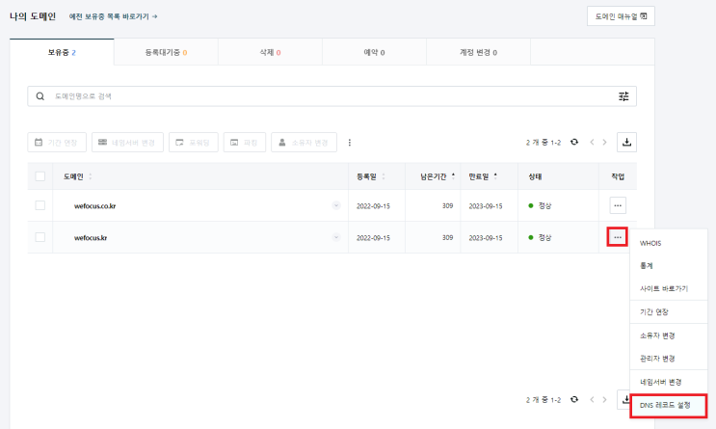Select 기간 연장 from the context menu
Screen dimensions: 716x429
pos(669,312)
